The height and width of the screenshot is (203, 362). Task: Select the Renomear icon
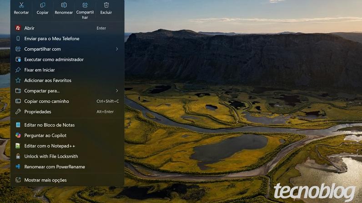point(64,5)
